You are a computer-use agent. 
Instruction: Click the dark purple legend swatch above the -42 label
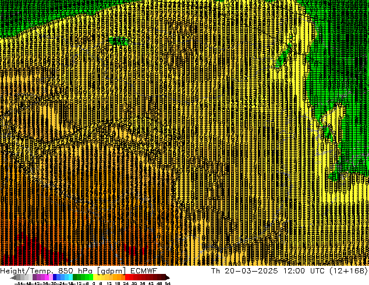pos(34,277)
